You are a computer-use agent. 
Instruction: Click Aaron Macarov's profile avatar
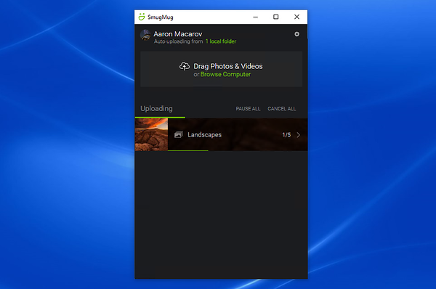[x=145, y=36]
